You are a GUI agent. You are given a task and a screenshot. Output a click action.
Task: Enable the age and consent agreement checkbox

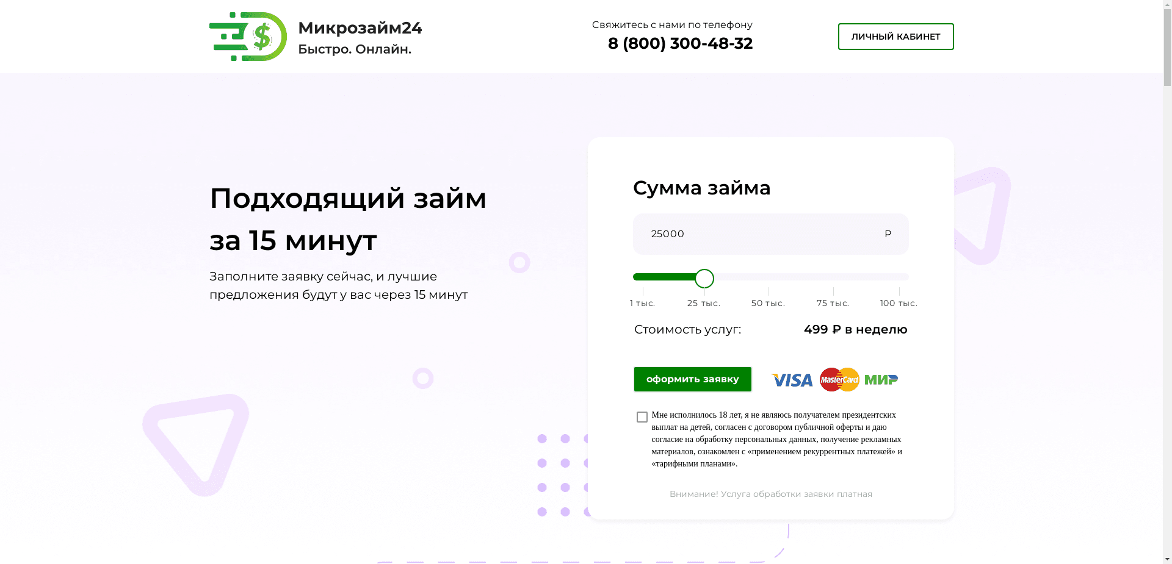[x=642, y=416]
